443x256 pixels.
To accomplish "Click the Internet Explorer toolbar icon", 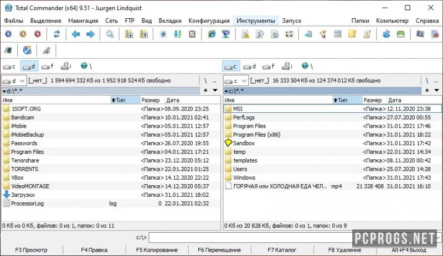I will point(212,34).
